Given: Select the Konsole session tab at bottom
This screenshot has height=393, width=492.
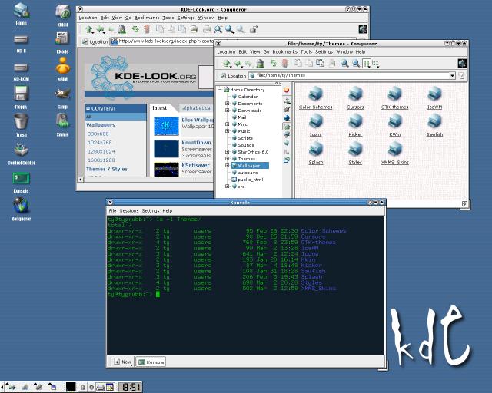Looking at the screenshot, I should [151, 362].
